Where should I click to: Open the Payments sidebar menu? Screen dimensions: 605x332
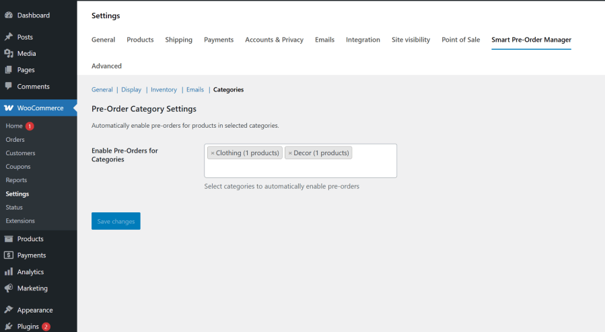click(31, 255)
